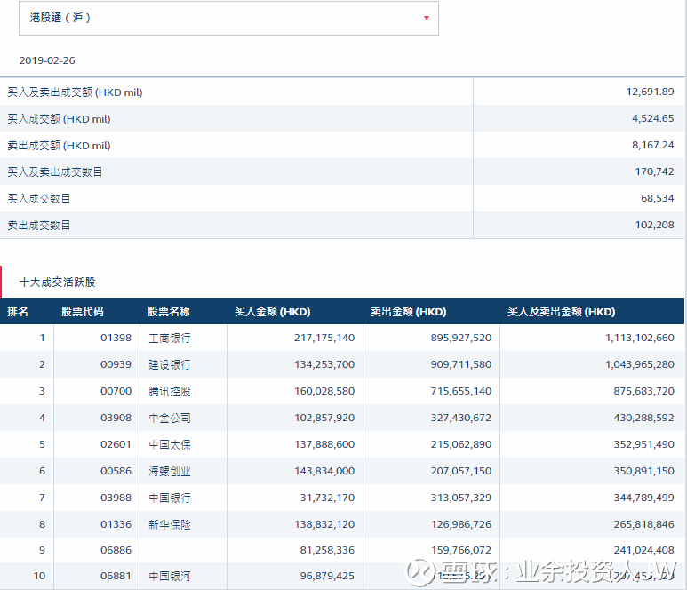Select sell amount 207,057,150

coord(461,471)
